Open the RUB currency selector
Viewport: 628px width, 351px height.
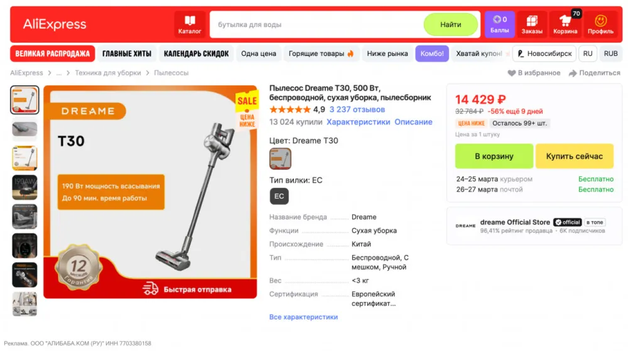(610, 53)
